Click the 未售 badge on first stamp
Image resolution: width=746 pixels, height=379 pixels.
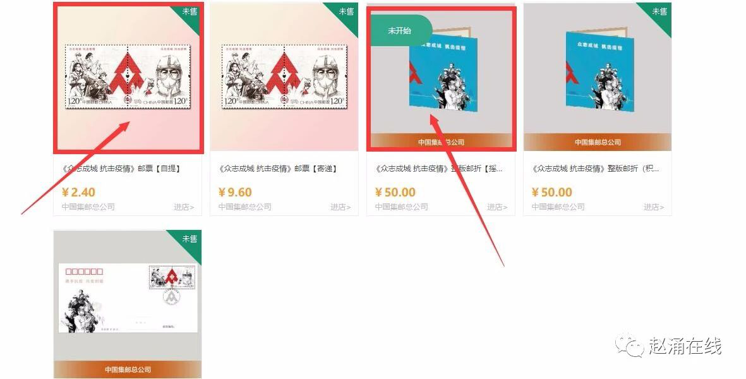[x=190, y=11]
